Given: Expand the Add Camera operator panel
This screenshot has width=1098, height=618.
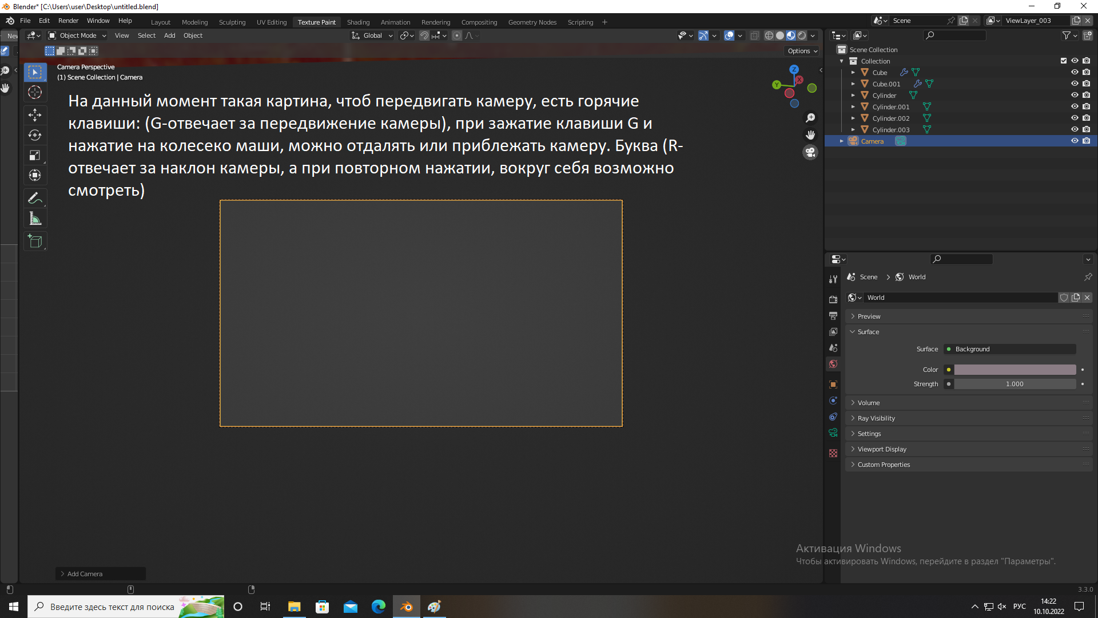Looking at the screenshot, I should click(101, 574).
